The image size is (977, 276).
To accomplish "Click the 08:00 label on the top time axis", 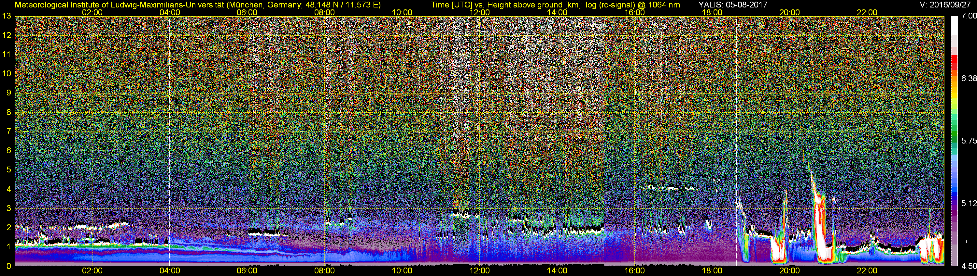I will [325, 12].
